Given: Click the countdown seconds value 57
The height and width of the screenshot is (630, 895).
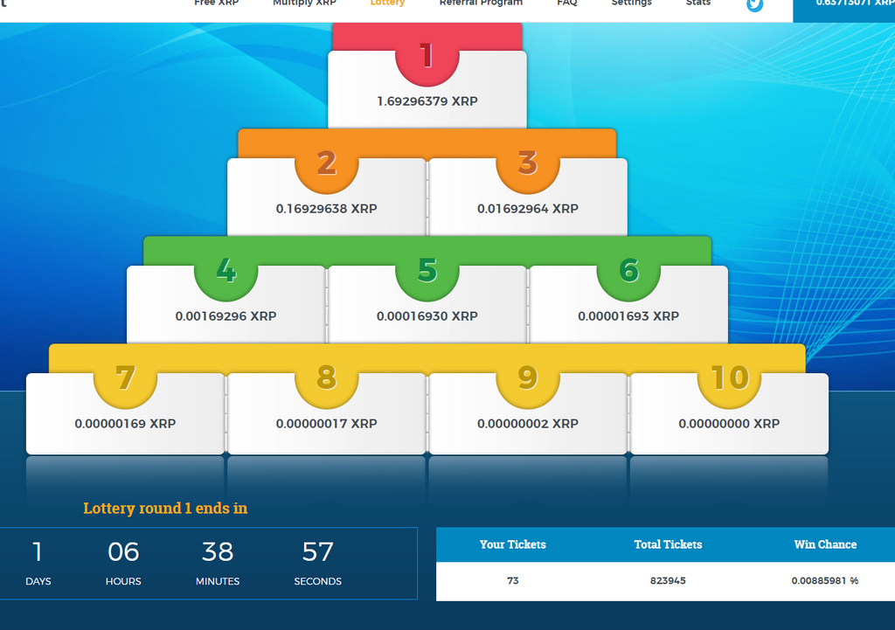Looking at the screenshot, I should [x=317, y=552].
